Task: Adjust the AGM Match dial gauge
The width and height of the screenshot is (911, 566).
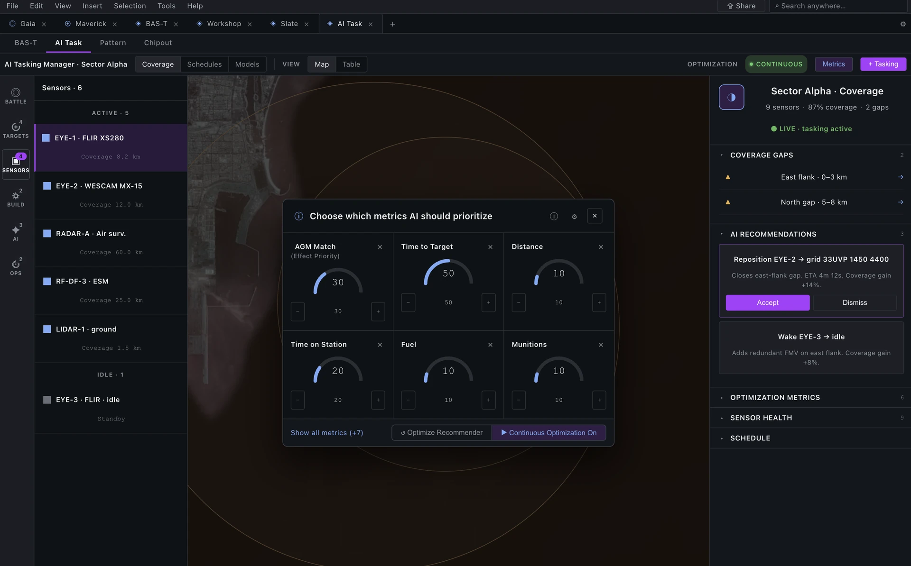Action: tap(338, 281)
